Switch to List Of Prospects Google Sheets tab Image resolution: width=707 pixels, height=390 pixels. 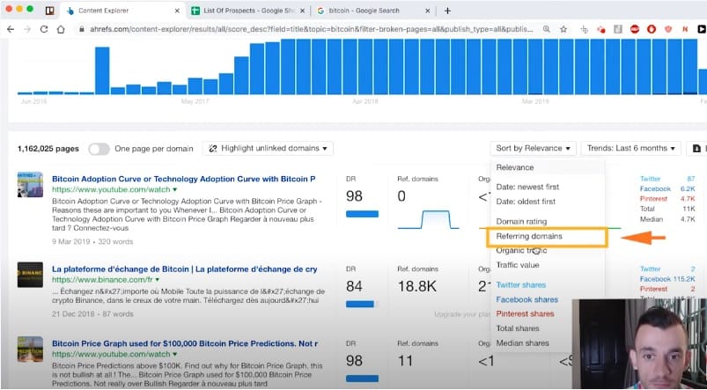click(248, 11)
